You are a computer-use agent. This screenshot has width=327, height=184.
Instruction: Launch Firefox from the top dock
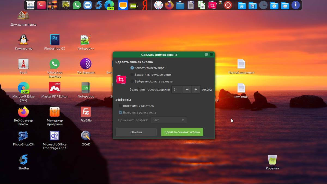pyautogui.click(x=169, y=5)
